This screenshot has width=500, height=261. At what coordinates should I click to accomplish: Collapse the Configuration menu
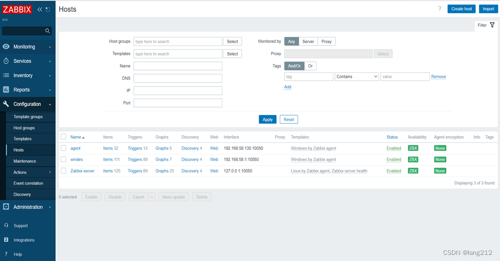[50, 104]
